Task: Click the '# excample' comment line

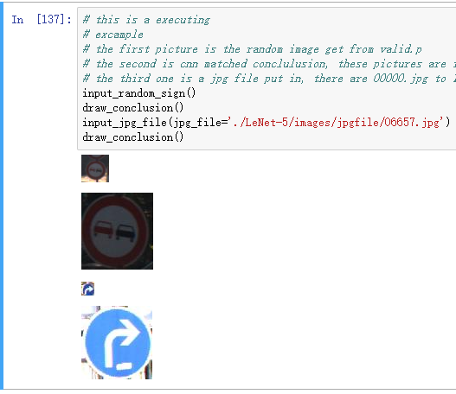Action: coord(112,35)
